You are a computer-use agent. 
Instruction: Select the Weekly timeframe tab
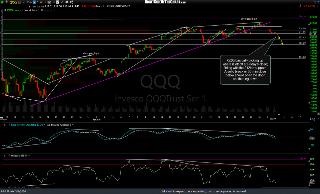click(41, 2)
